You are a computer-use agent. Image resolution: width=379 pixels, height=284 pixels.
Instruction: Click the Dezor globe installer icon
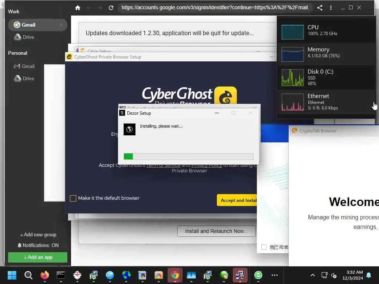pyautogui.click(x=130, y=129)
